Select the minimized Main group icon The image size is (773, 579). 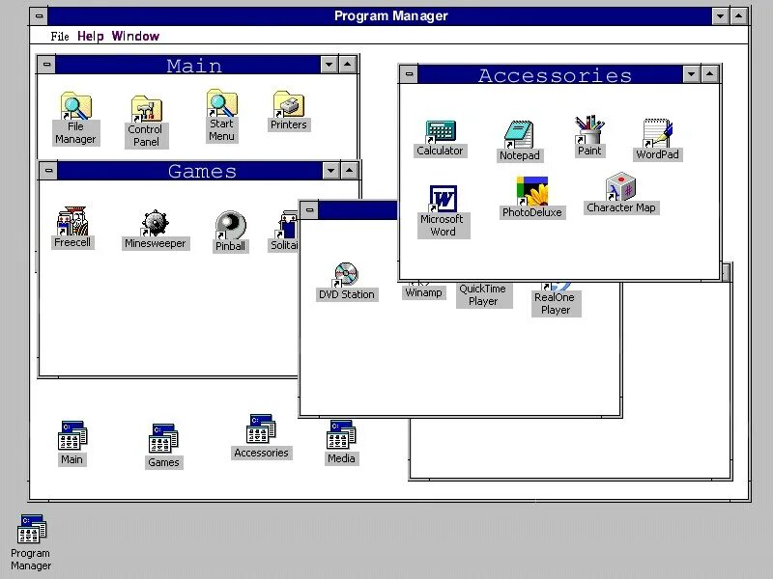click(72, 443)
